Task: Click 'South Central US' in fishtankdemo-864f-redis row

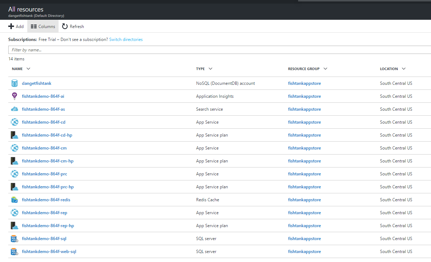Action: pyautogui.click(x=396, y=200)
